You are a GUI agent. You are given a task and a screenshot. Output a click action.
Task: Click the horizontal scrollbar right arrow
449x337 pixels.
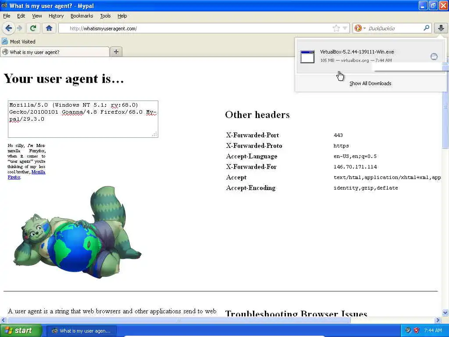coord(438,320)
